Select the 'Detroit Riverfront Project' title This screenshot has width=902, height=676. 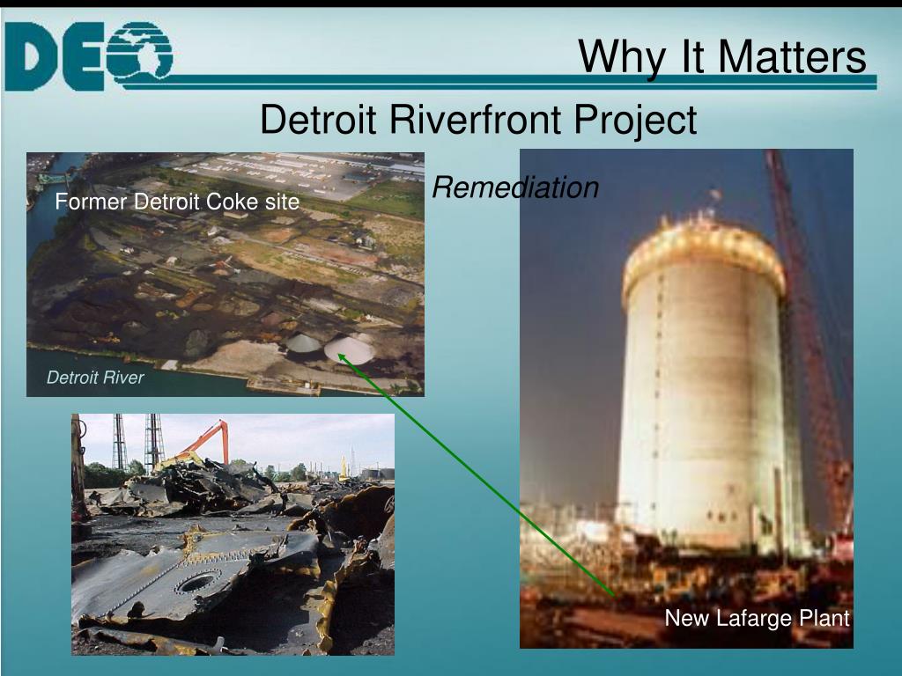pos(478,119)
